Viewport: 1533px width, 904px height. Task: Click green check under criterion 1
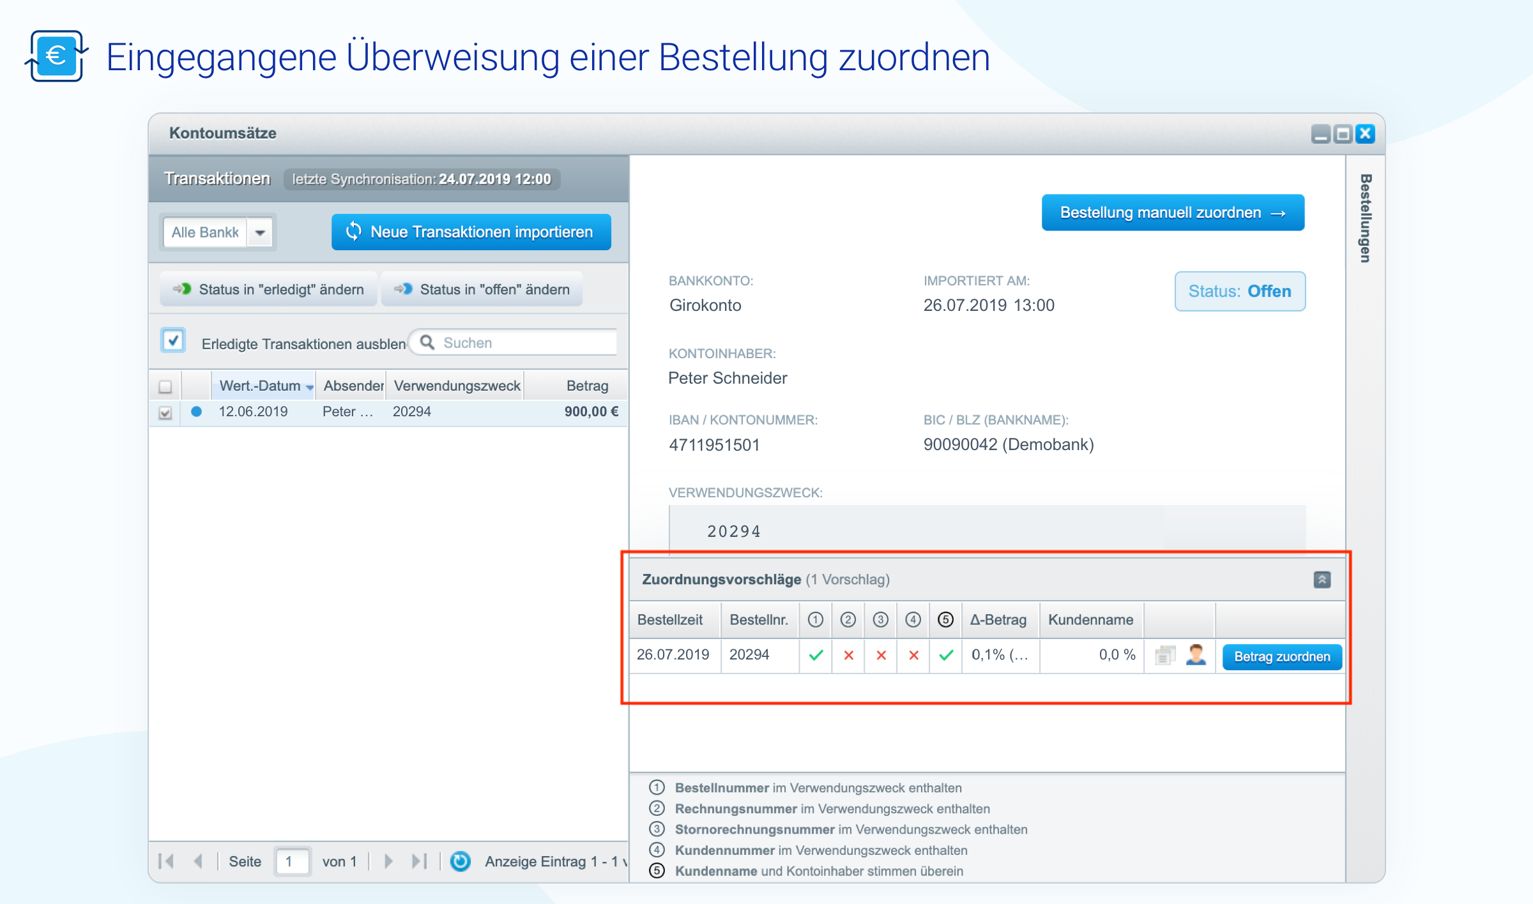(x=816, y=655)
